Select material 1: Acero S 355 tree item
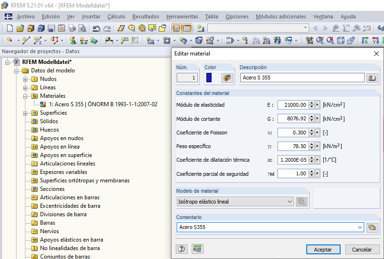Viewport: 384px width, 259px height. (x=103, y=104)
